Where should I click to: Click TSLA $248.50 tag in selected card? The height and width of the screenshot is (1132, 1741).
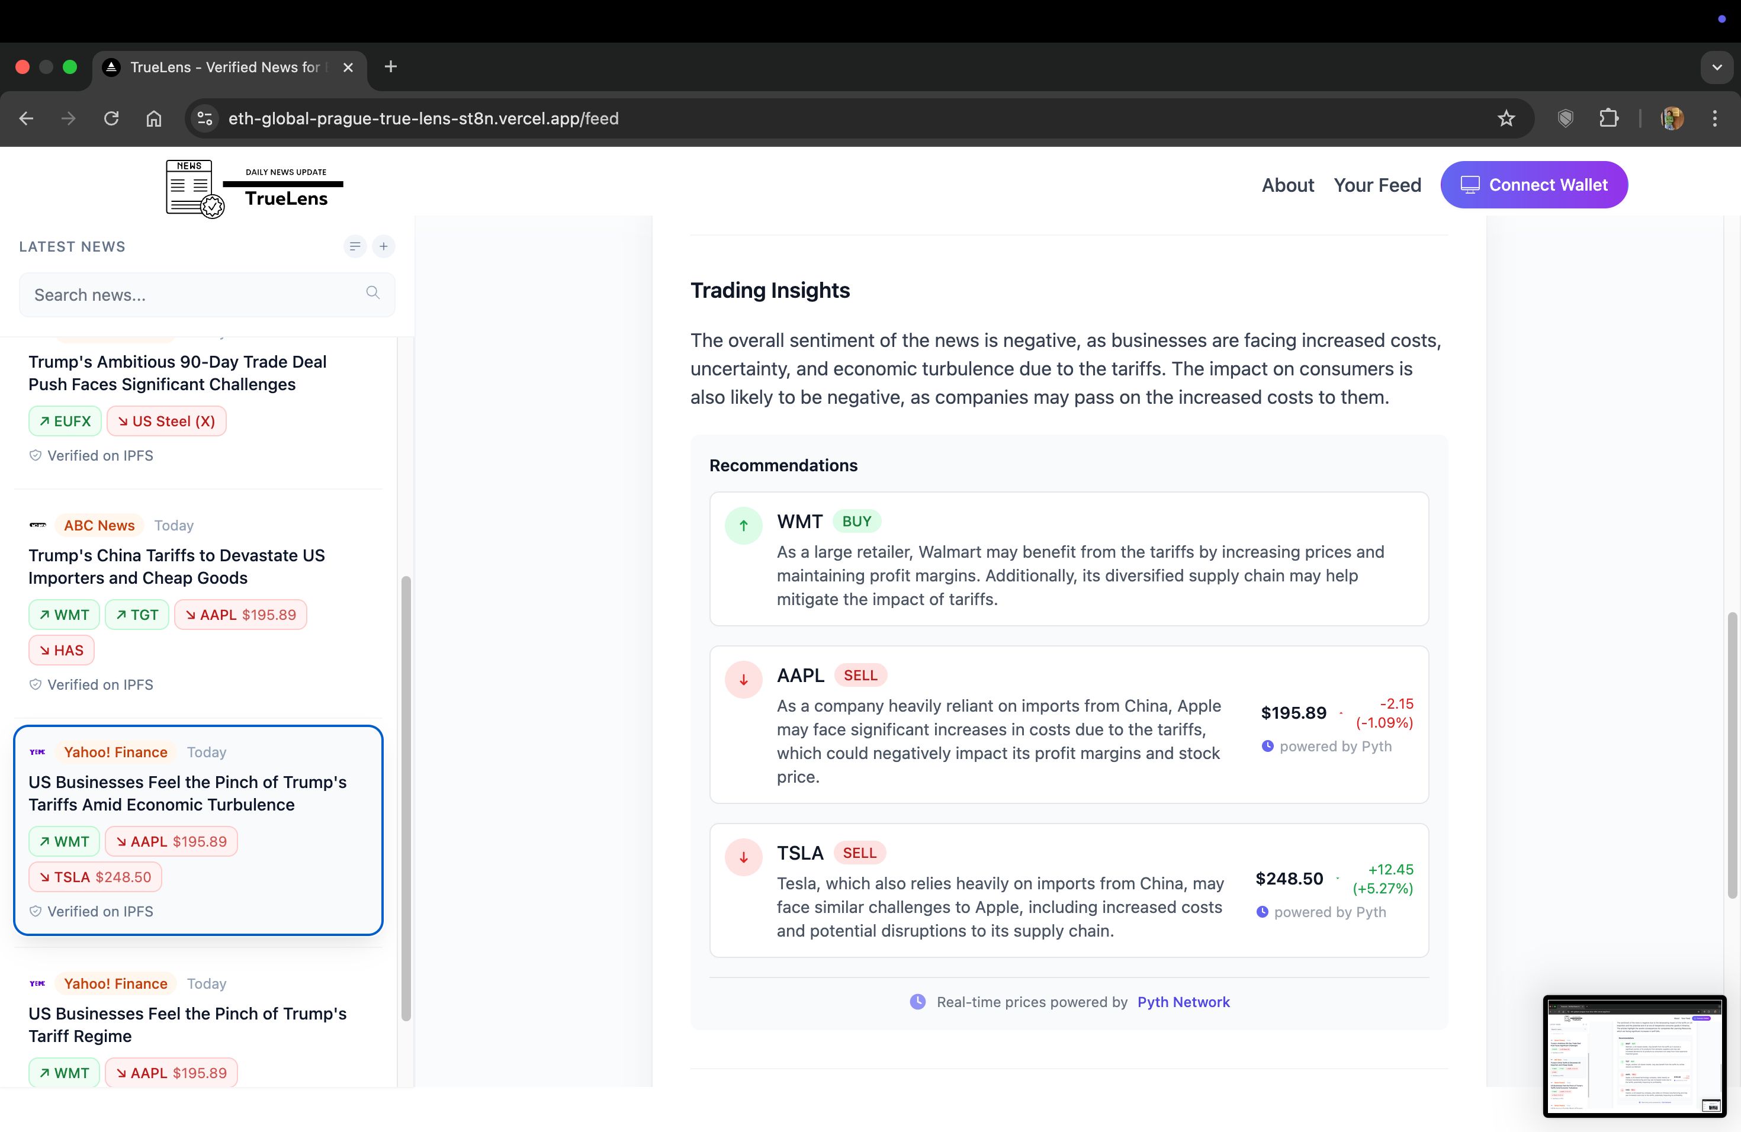[95, 877]
